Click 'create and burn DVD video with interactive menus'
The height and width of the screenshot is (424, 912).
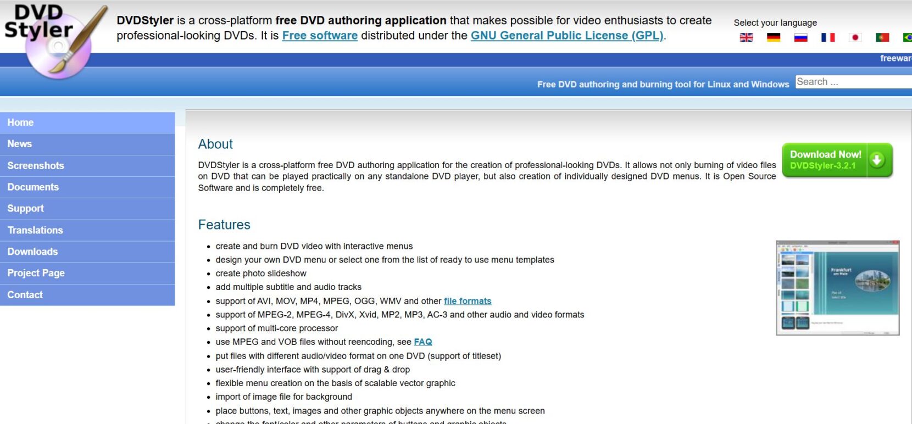pyautogui.click(x=314, y=246)
